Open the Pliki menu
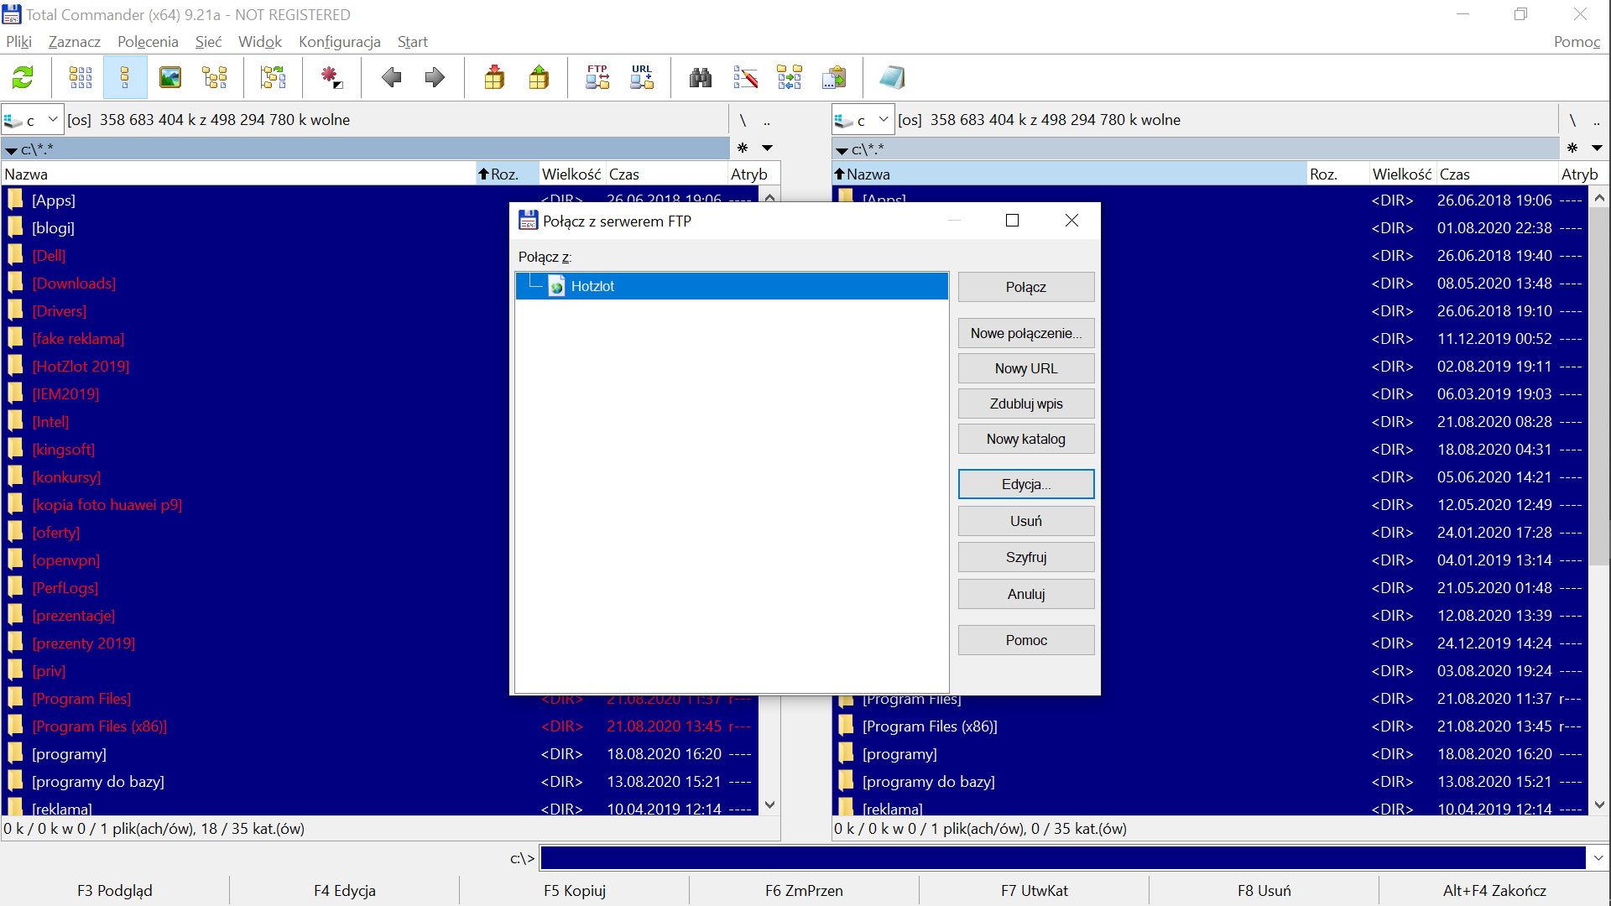 tap(18, 42)
